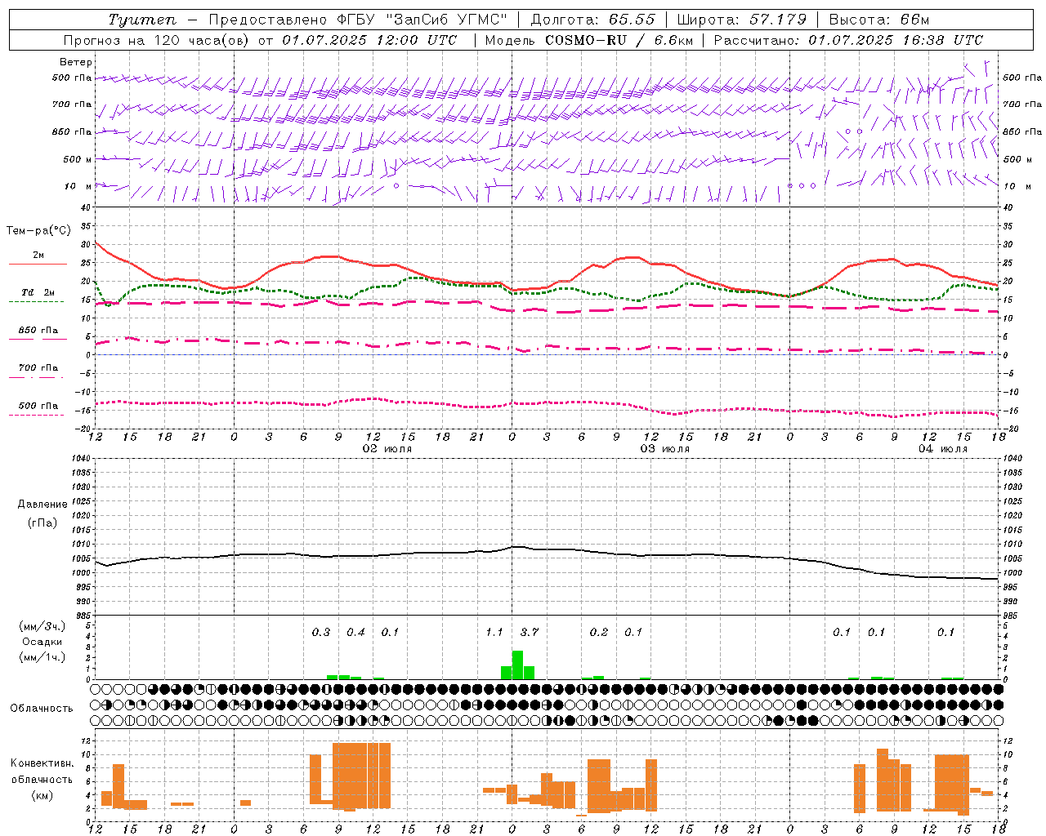Viewport: 1046px width, 836px height.
Task: Click the "0.3" precipitation amount value
Action: [321, 632]
